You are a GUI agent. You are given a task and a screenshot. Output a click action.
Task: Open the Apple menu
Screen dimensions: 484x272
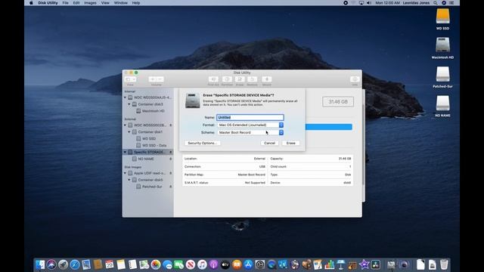[x=31, y=3]
